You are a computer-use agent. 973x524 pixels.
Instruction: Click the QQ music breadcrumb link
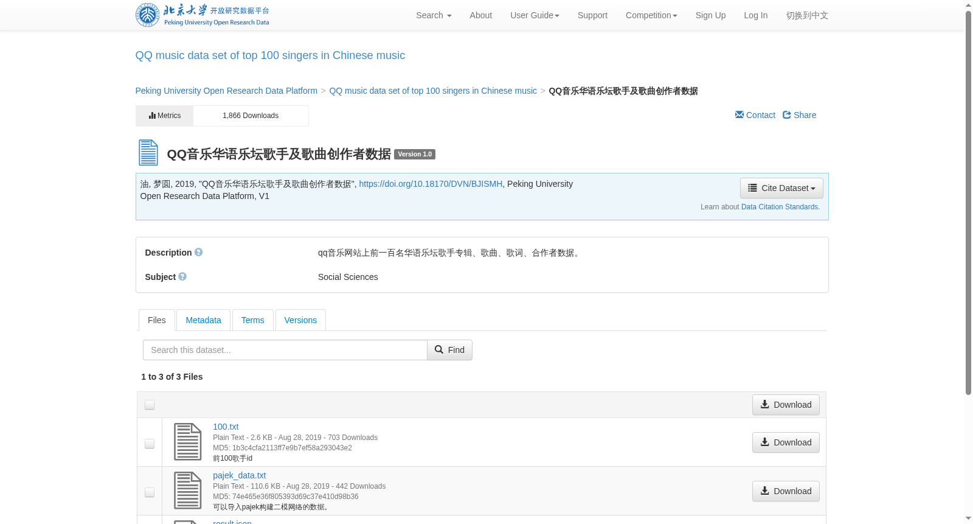[x=433, y=91]
